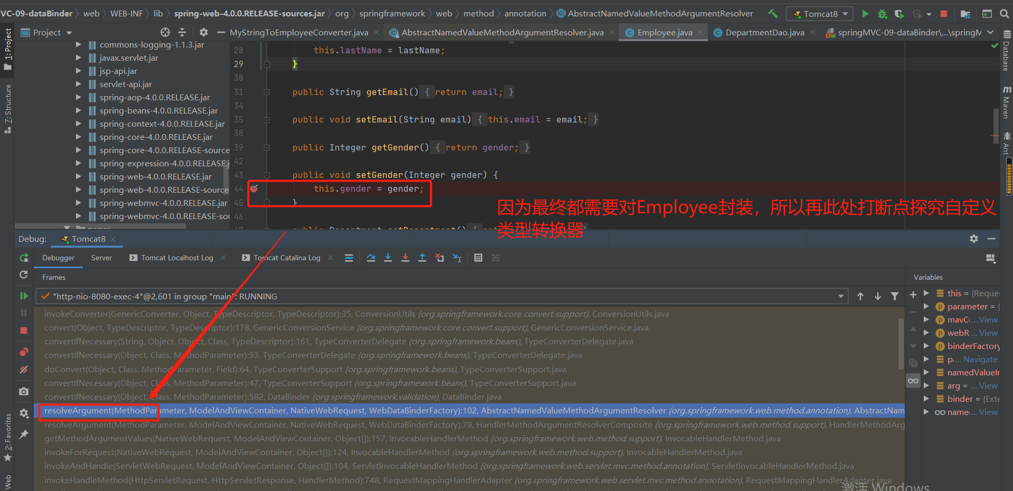
Task: Switch to Employee.java editor tab
Action: [665, 33]
